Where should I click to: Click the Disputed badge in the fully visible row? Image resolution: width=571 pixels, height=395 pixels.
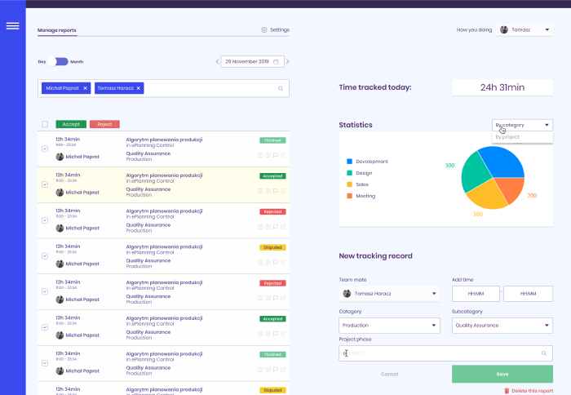272,247
